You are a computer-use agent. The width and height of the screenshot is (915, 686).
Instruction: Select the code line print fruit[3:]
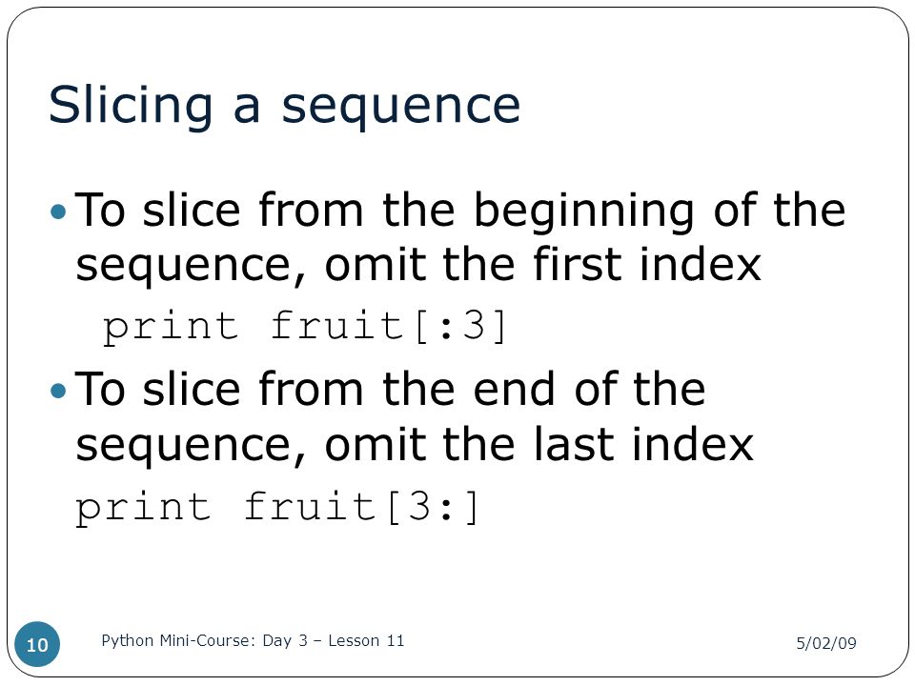point(277,507)
